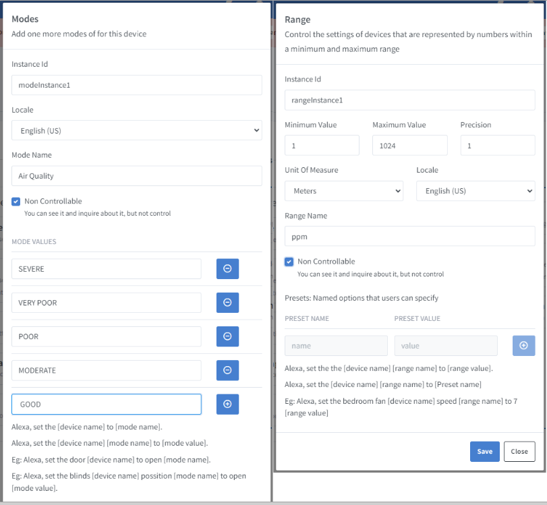Open the Locale dropdown in the Modes dialog
Viewport: 547px width, 505px height.
[x=137, y=129]
